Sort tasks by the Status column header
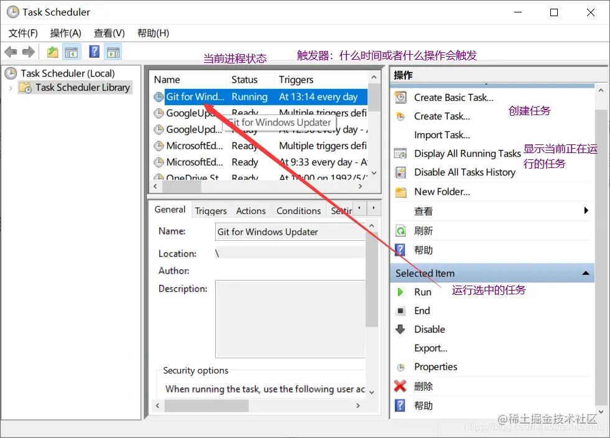This screenshot has width=610, height=438. pos(250,80)
